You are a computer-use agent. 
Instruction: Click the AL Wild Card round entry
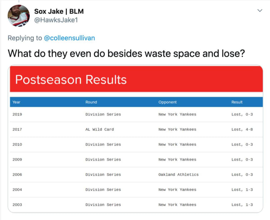coord(100,129)
